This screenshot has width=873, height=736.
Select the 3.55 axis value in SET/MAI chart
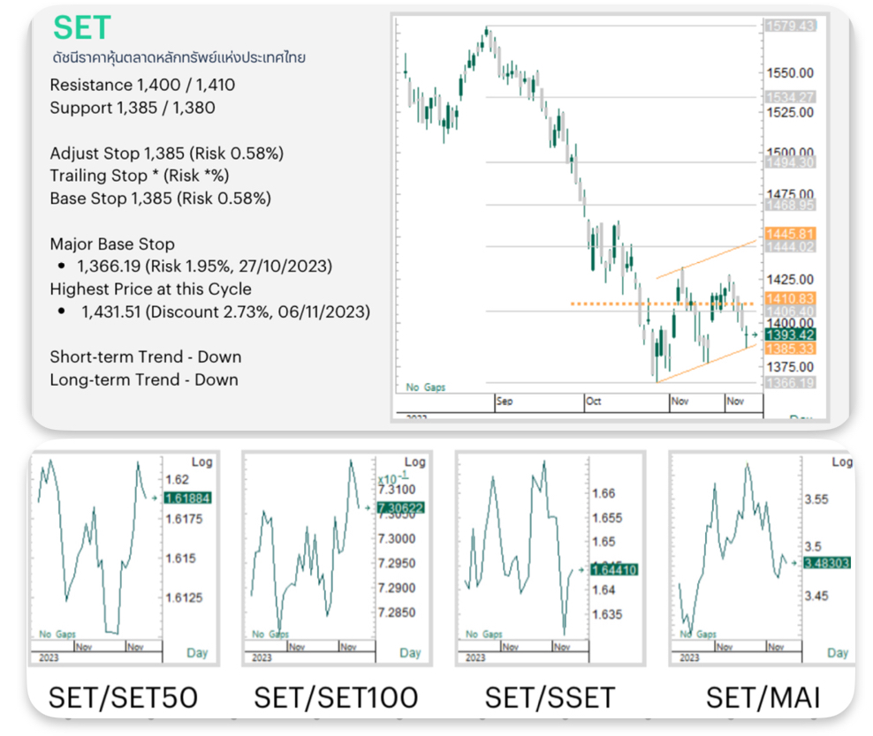[x=816, y=499]
